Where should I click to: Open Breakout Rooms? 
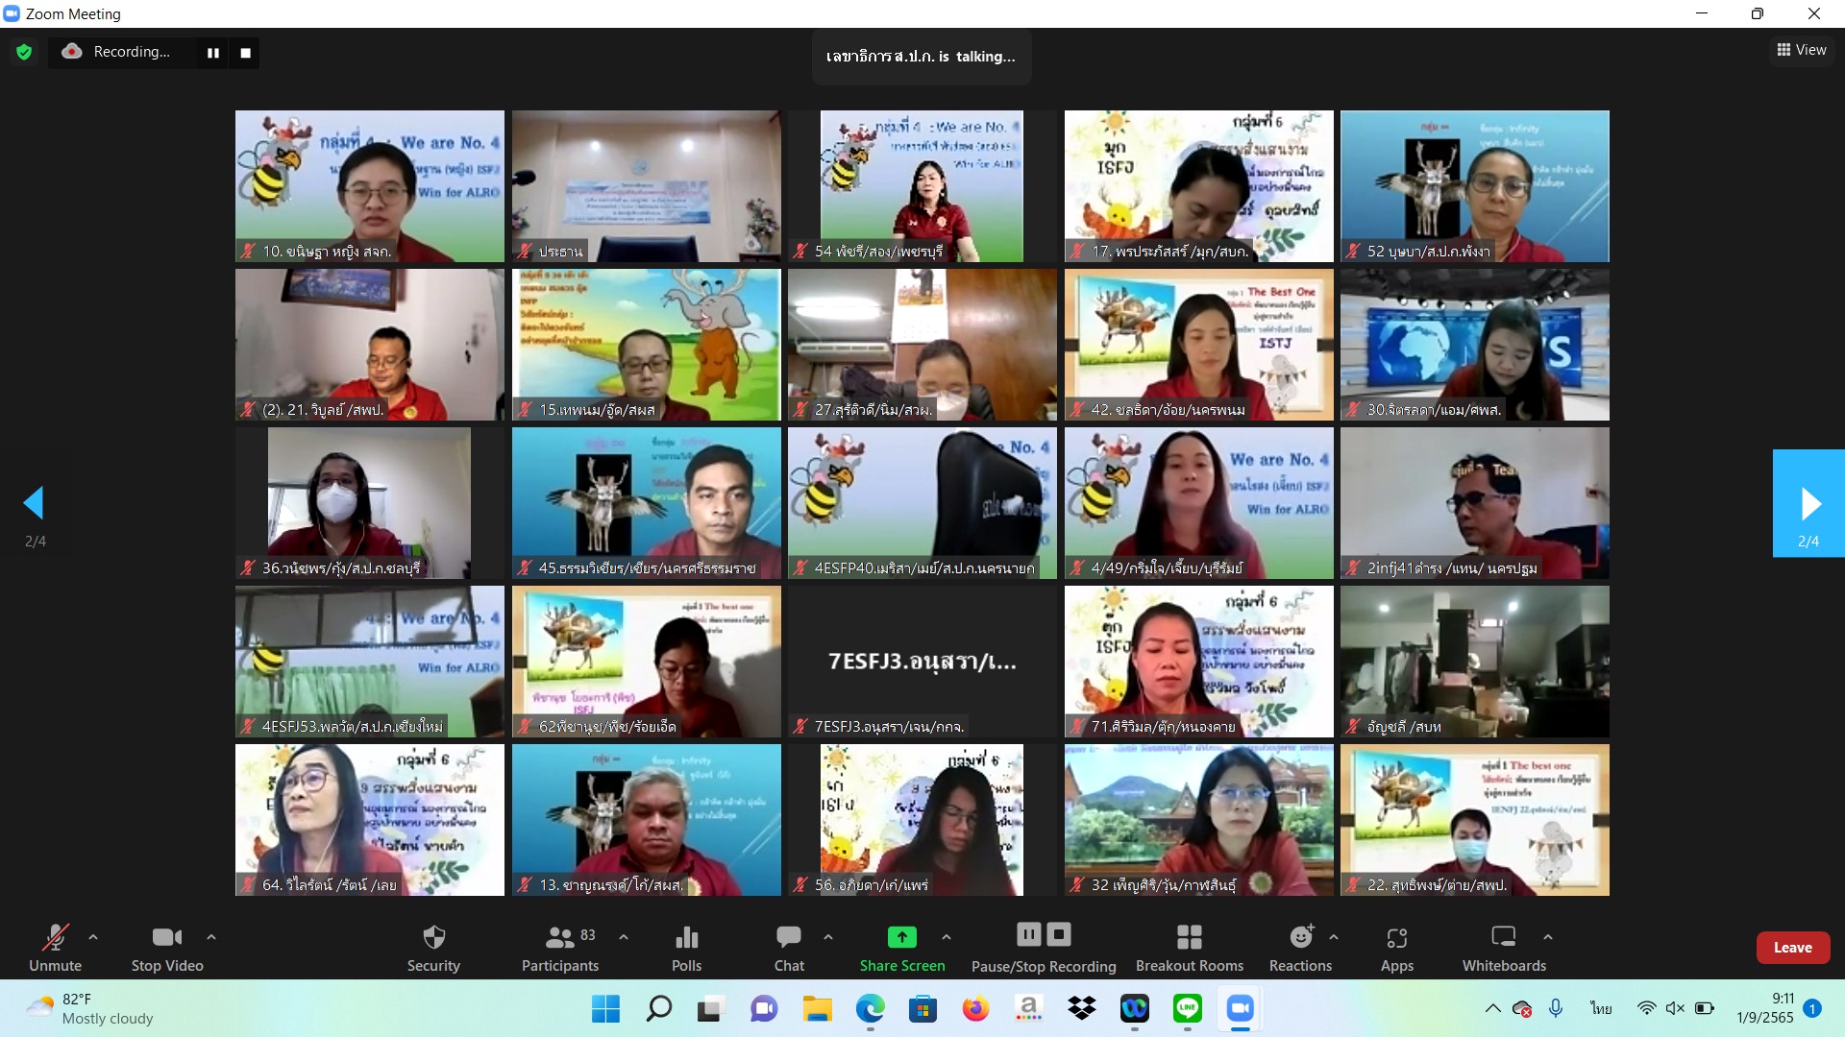(x=1189, y=947)
